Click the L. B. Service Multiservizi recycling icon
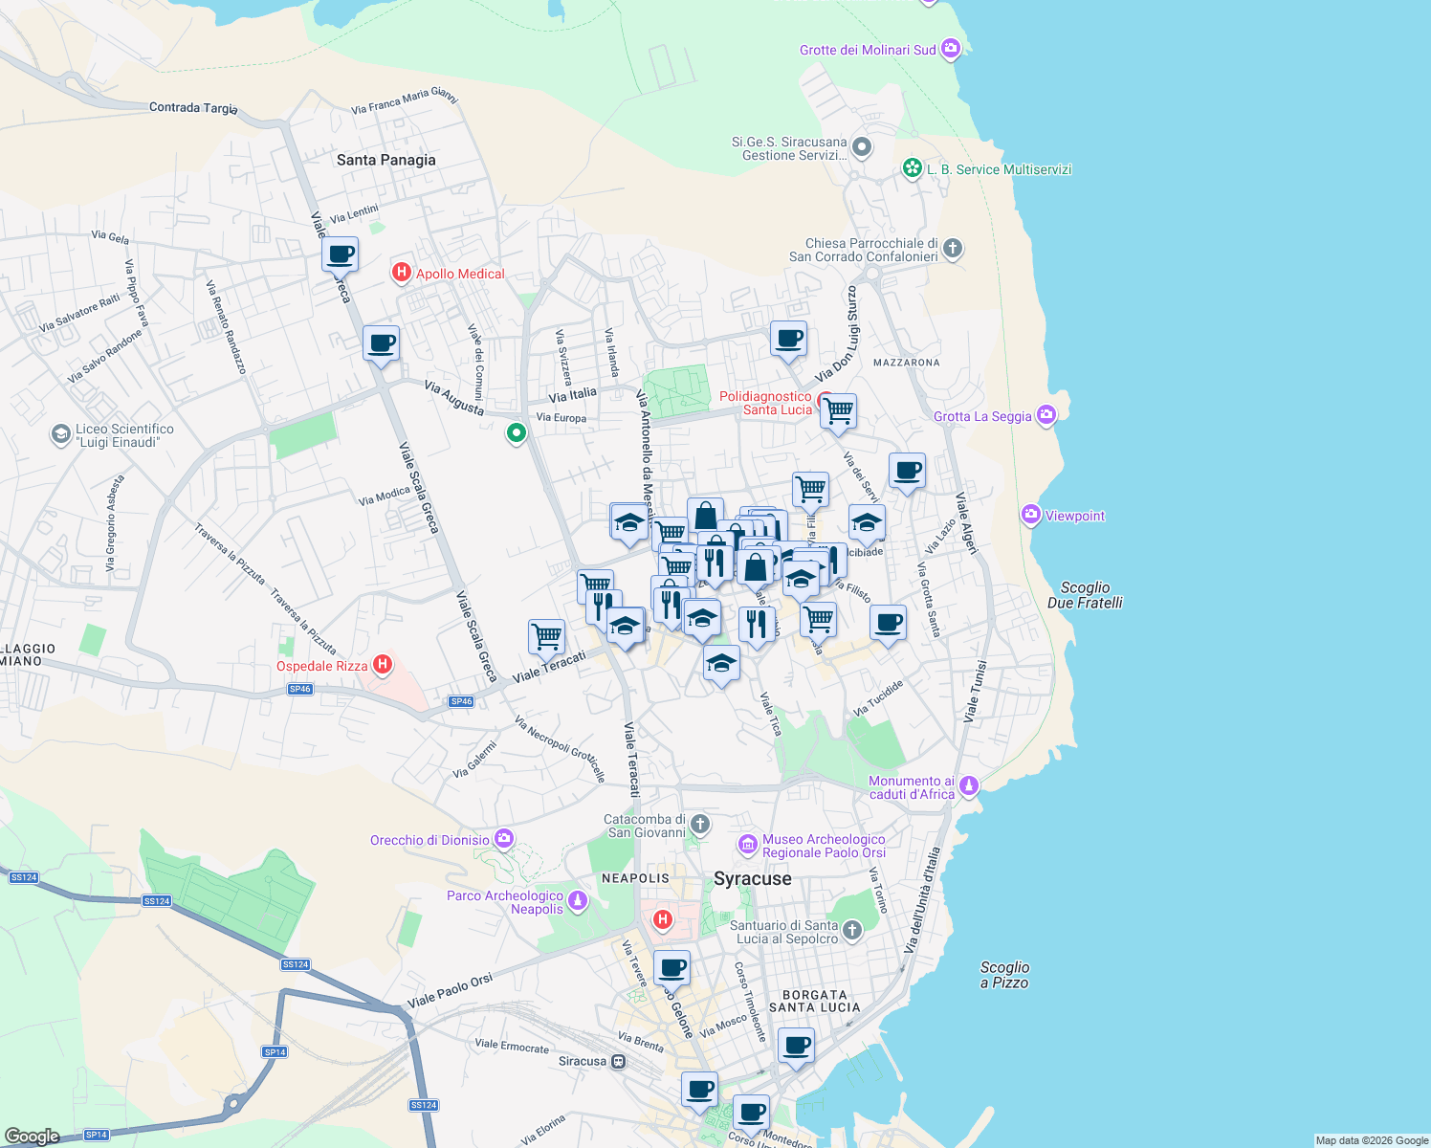Image resolution: width=1431 pixels, height=1148 pixels. pyautogui.click(x=914, y=168)
